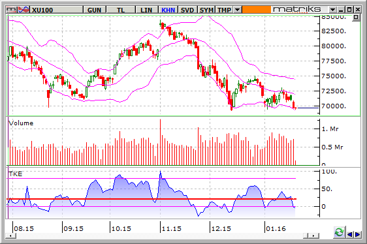Close the chart window

(358, 10)
